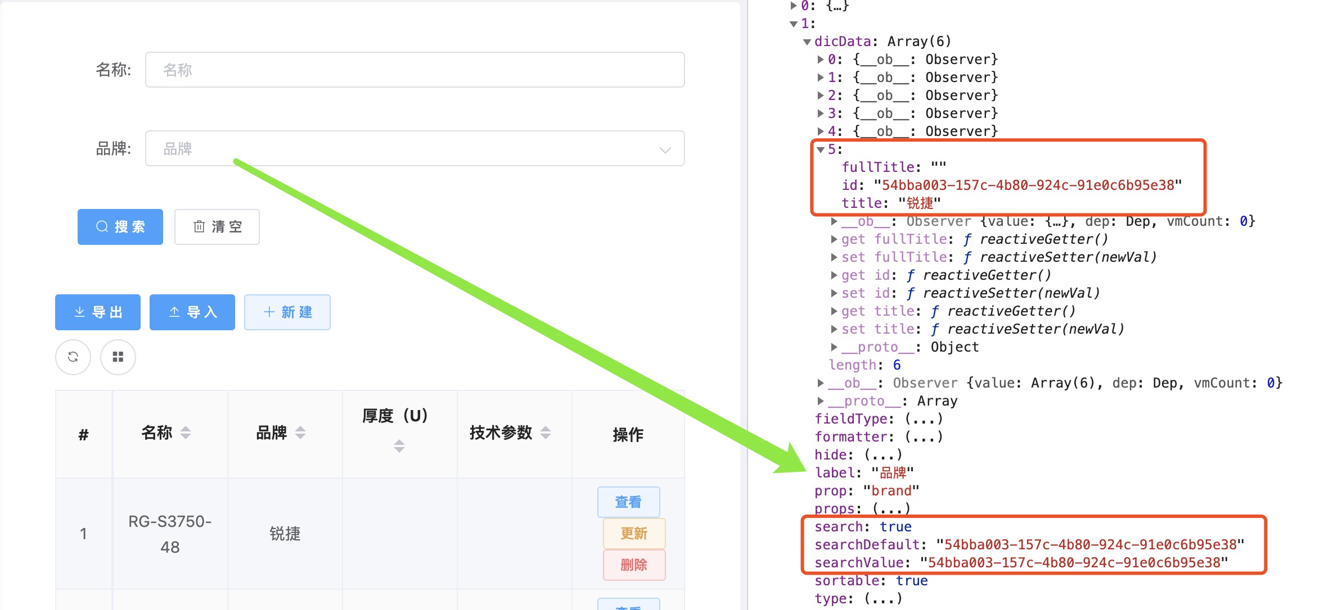
Task: Collapse console array item 1:
Action: [794, 24]
